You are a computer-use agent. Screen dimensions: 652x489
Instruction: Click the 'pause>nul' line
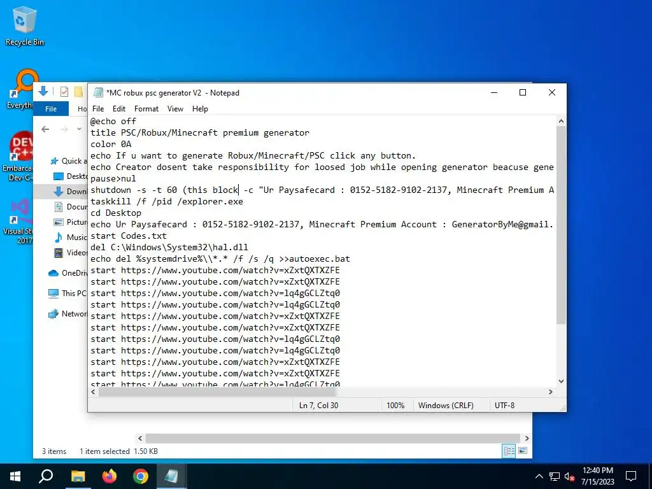(x=113, y=178)
